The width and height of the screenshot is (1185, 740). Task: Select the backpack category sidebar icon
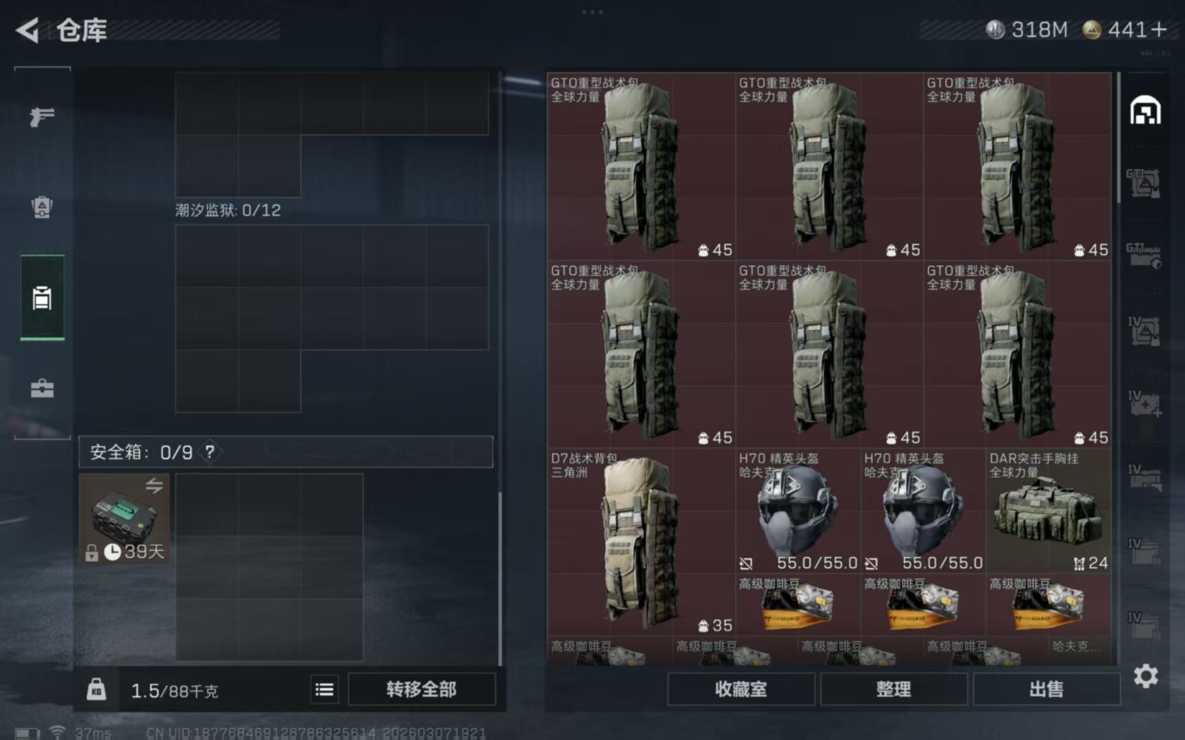42,298
